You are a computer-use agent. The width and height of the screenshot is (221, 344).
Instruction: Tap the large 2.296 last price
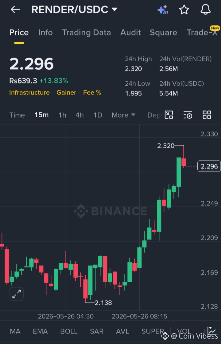coord(31,64)
